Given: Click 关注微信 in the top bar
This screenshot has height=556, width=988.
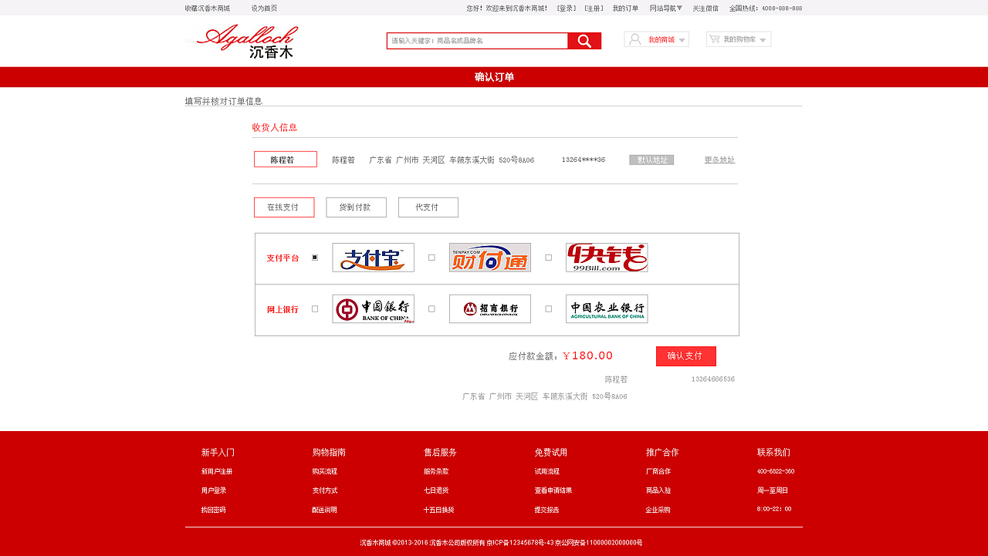Looking at the screenshot, I should click(705, 8).
